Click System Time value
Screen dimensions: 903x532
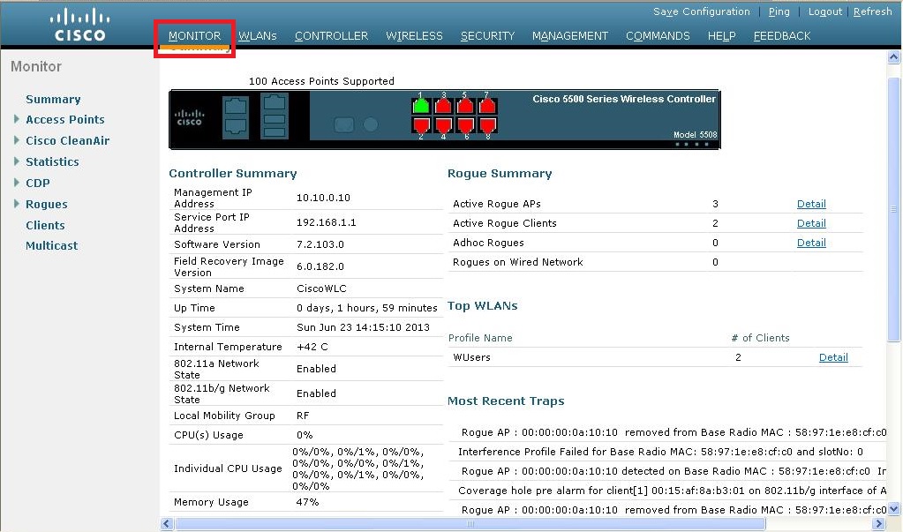(363, 327)
